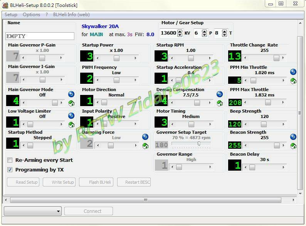Image resolution: width=306 pixels, height=226 pixels.
Task: Click the Connect button
Action: click(89, 211)
